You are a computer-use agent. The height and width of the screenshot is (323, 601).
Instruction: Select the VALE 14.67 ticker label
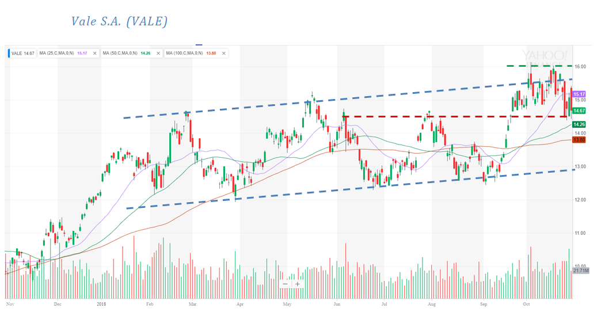tap(22, 54)
